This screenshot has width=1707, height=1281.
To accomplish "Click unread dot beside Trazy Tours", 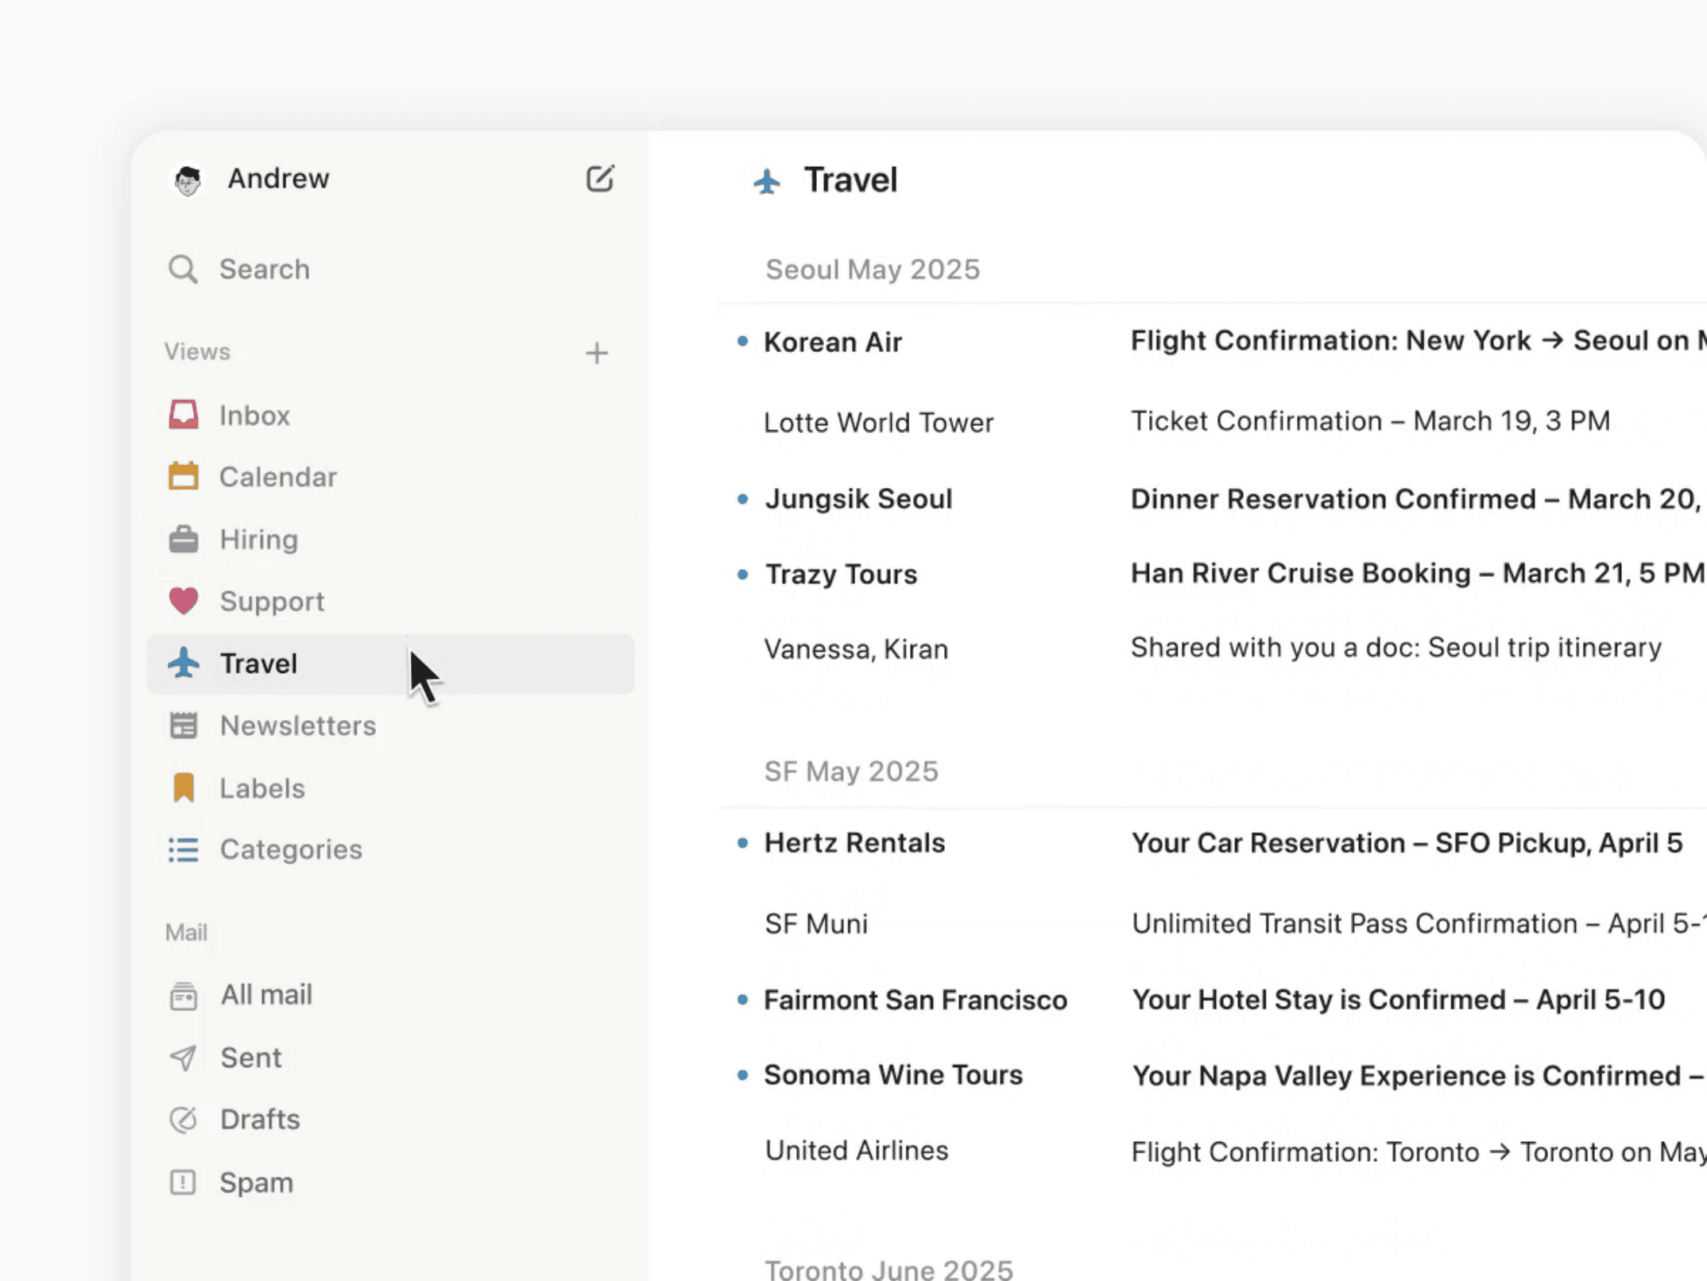I will (742, 574).
